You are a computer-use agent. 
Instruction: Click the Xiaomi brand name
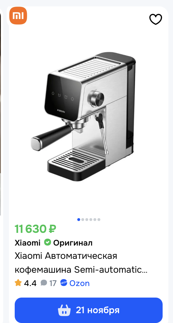click(27, 243)
